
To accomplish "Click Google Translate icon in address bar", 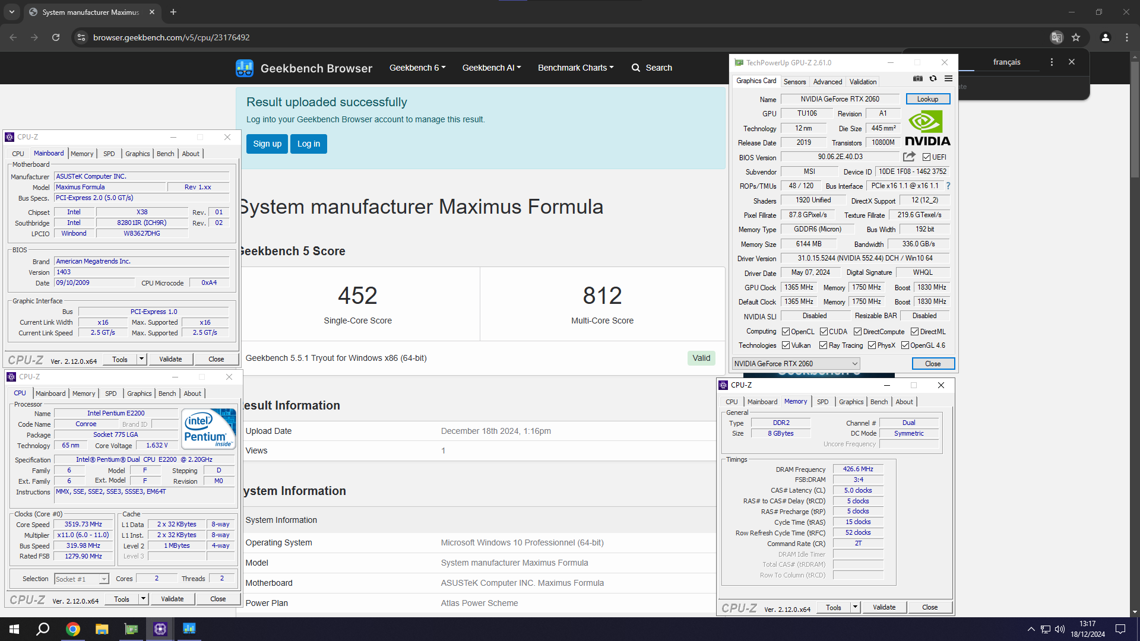I will click(1056, 37).
